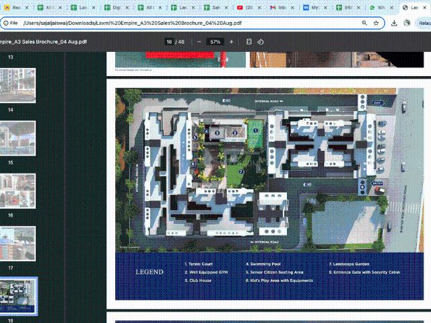
Task: Click the File site info icon
Action: (11, 22)
